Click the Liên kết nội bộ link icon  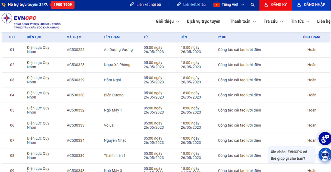click(x=132, y=5)
